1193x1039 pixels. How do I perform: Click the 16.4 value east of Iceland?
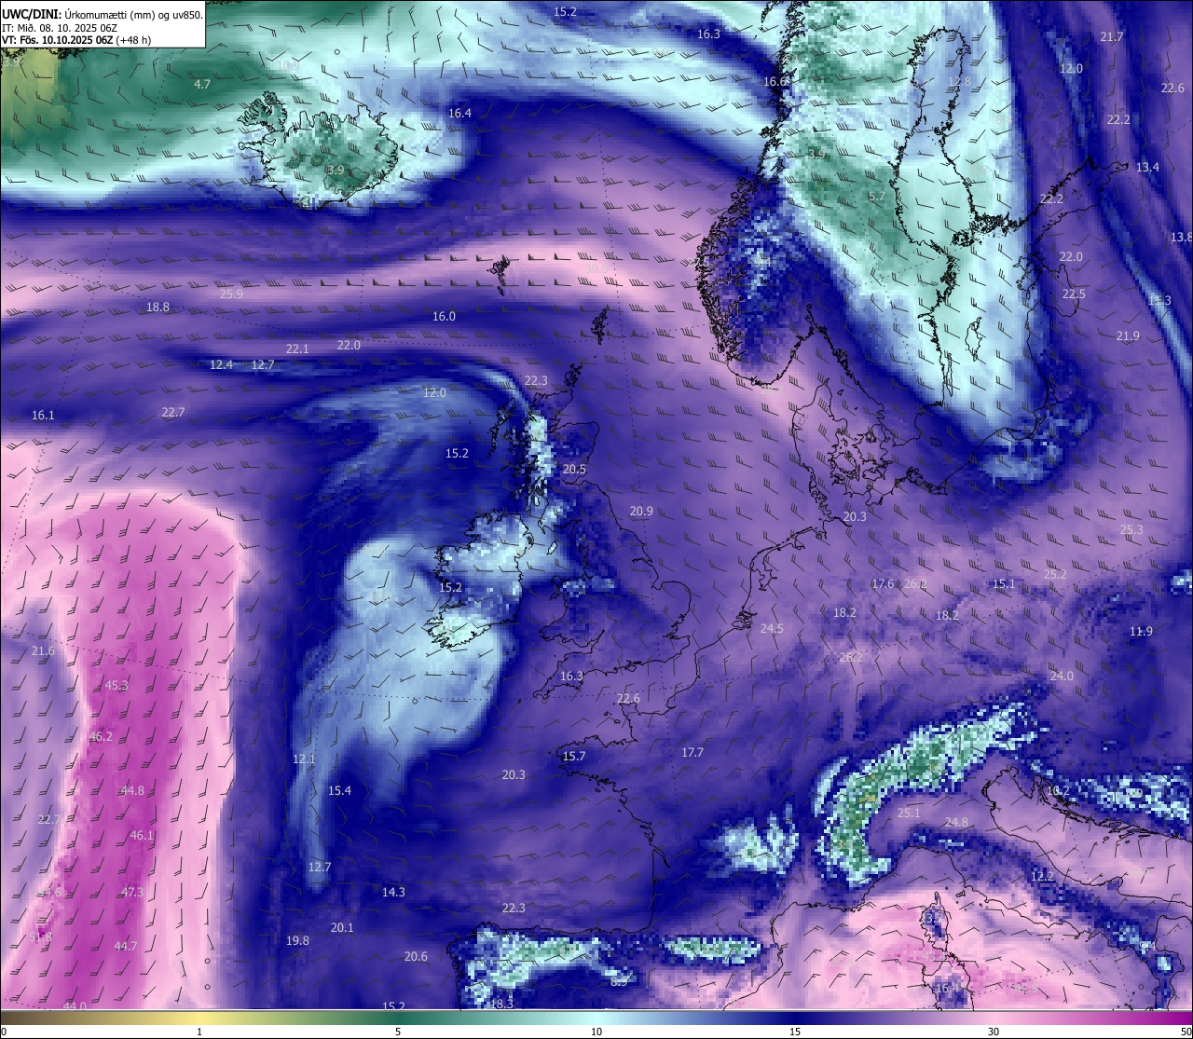coord(459,113)
